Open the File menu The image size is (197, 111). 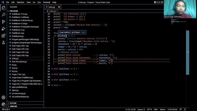click(x=7, y=2)
